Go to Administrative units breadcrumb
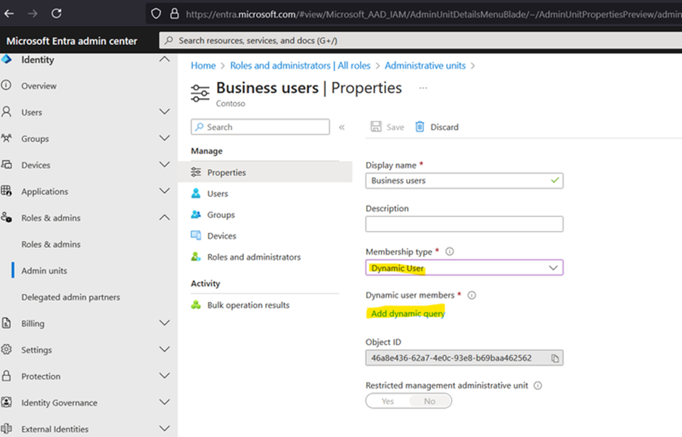This screenshot has width=682, height=437. click(425, 65)
